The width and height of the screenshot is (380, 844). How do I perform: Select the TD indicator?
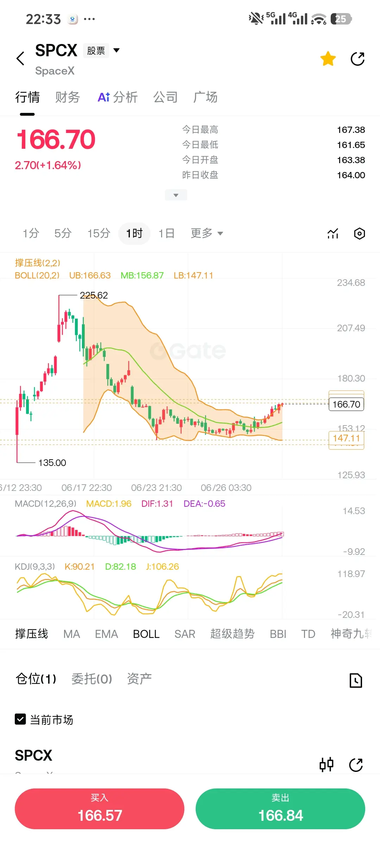click(308, 634)
